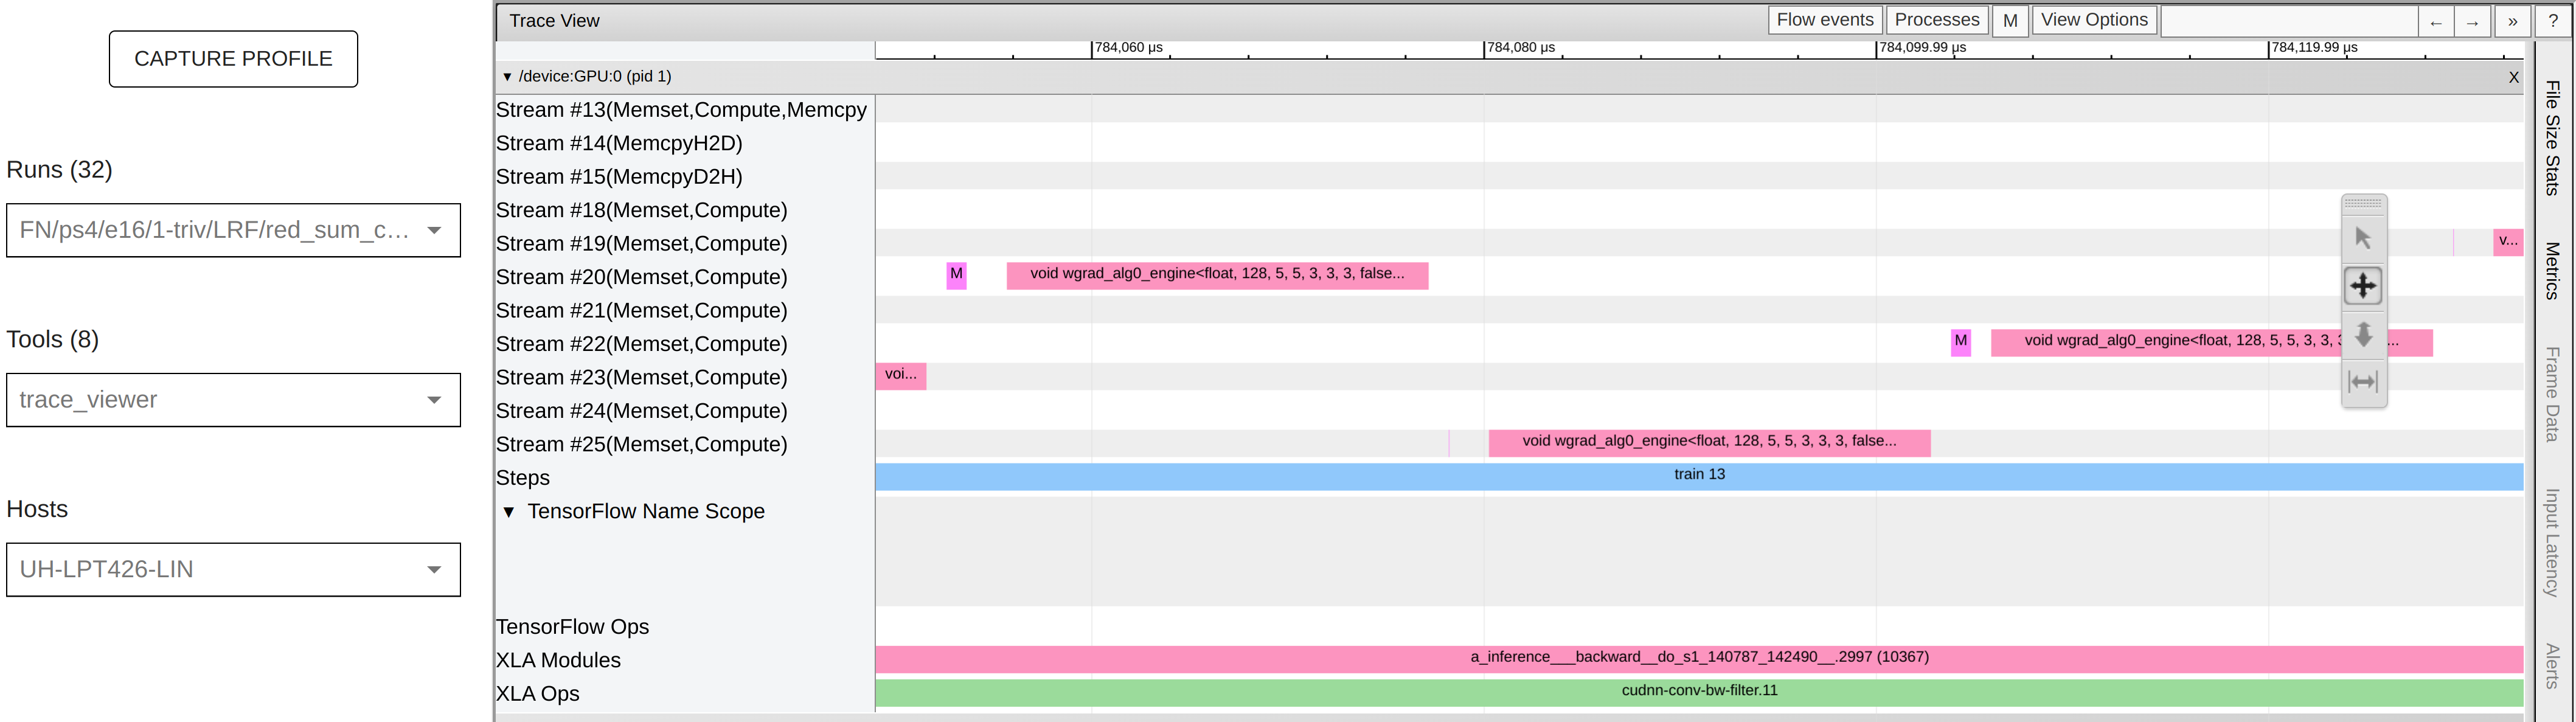Viewport: 2576px width, 722px height.
Task: Click the trace search input field
Action: click(x=2289, y=21)
